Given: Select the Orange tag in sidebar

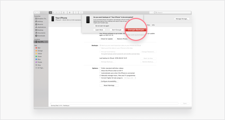Looking at the screenshot, I should pyautogui.click(x=39, y=51).
